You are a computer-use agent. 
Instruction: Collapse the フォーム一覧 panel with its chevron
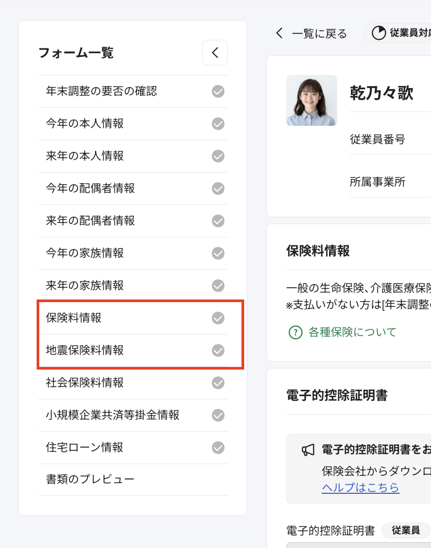[214, 53]
